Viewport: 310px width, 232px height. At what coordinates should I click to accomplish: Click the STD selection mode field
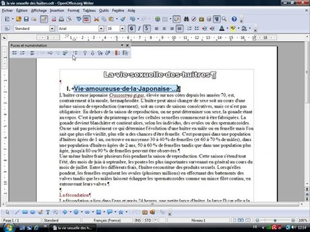pos(147,220)
